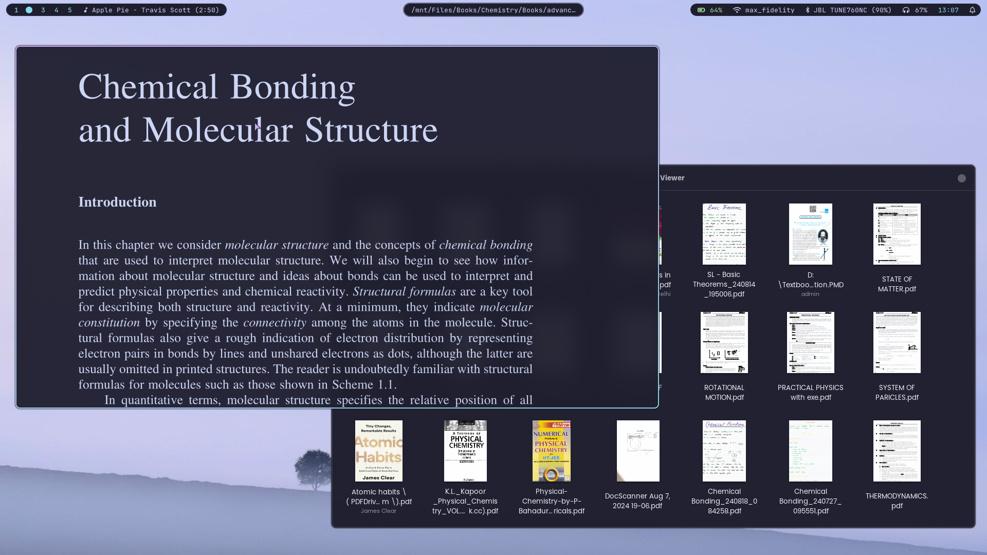Switch to workspace 5
The height and width of the screenshot is (555, 987).
point(70,10)
